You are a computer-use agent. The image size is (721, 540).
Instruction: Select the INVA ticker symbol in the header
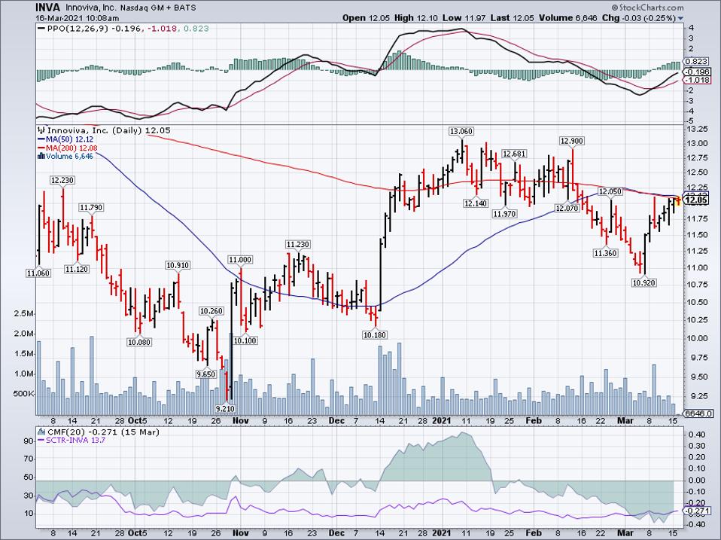(x=49, y=8)
